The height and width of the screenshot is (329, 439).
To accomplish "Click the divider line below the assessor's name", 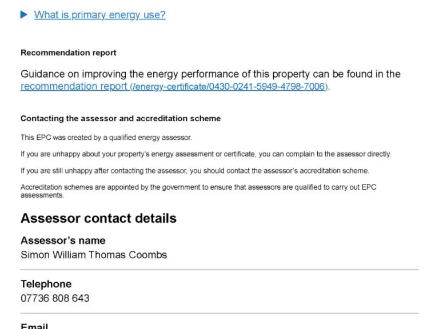I will point(219,270).
